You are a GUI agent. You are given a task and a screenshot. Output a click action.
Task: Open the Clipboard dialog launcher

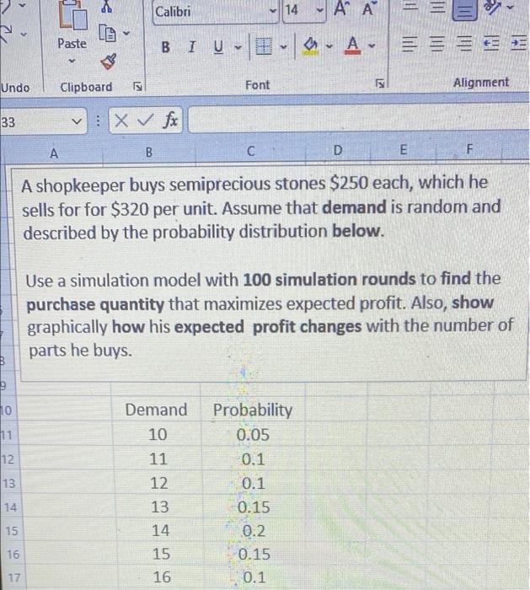coord(138,87)
